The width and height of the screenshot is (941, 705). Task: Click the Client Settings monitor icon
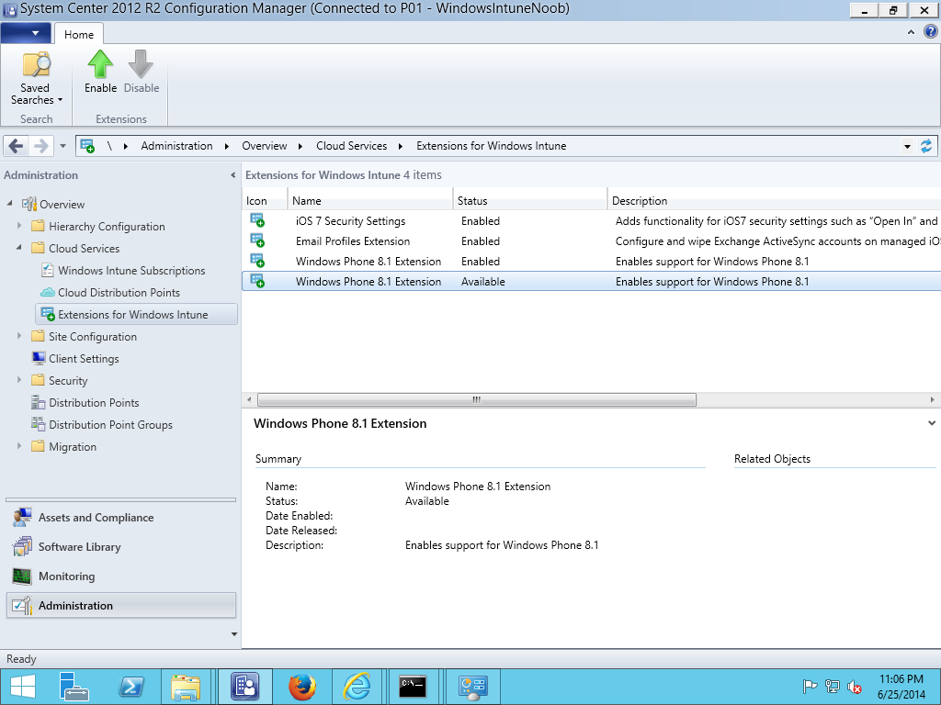[39, 359]
